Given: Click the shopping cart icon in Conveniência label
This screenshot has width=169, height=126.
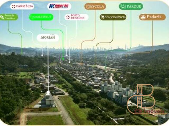Looking at the screenshot, I should click(102, 17).
